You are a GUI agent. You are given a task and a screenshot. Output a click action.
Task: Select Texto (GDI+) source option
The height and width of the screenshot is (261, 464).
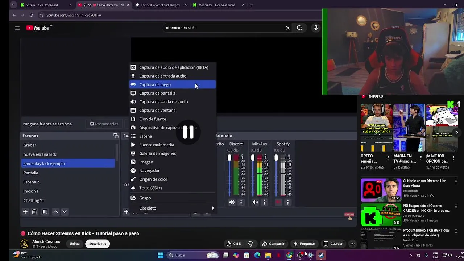tap(173, 188)
